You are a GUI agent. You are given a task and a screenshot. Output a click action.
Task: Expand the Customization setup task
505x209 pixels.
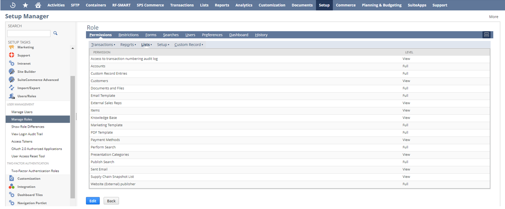tap(29, 179)
